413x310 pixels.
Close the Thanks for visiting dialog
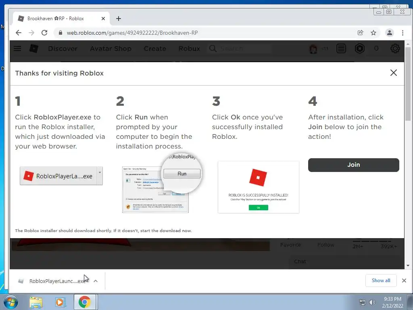[394, 73]
